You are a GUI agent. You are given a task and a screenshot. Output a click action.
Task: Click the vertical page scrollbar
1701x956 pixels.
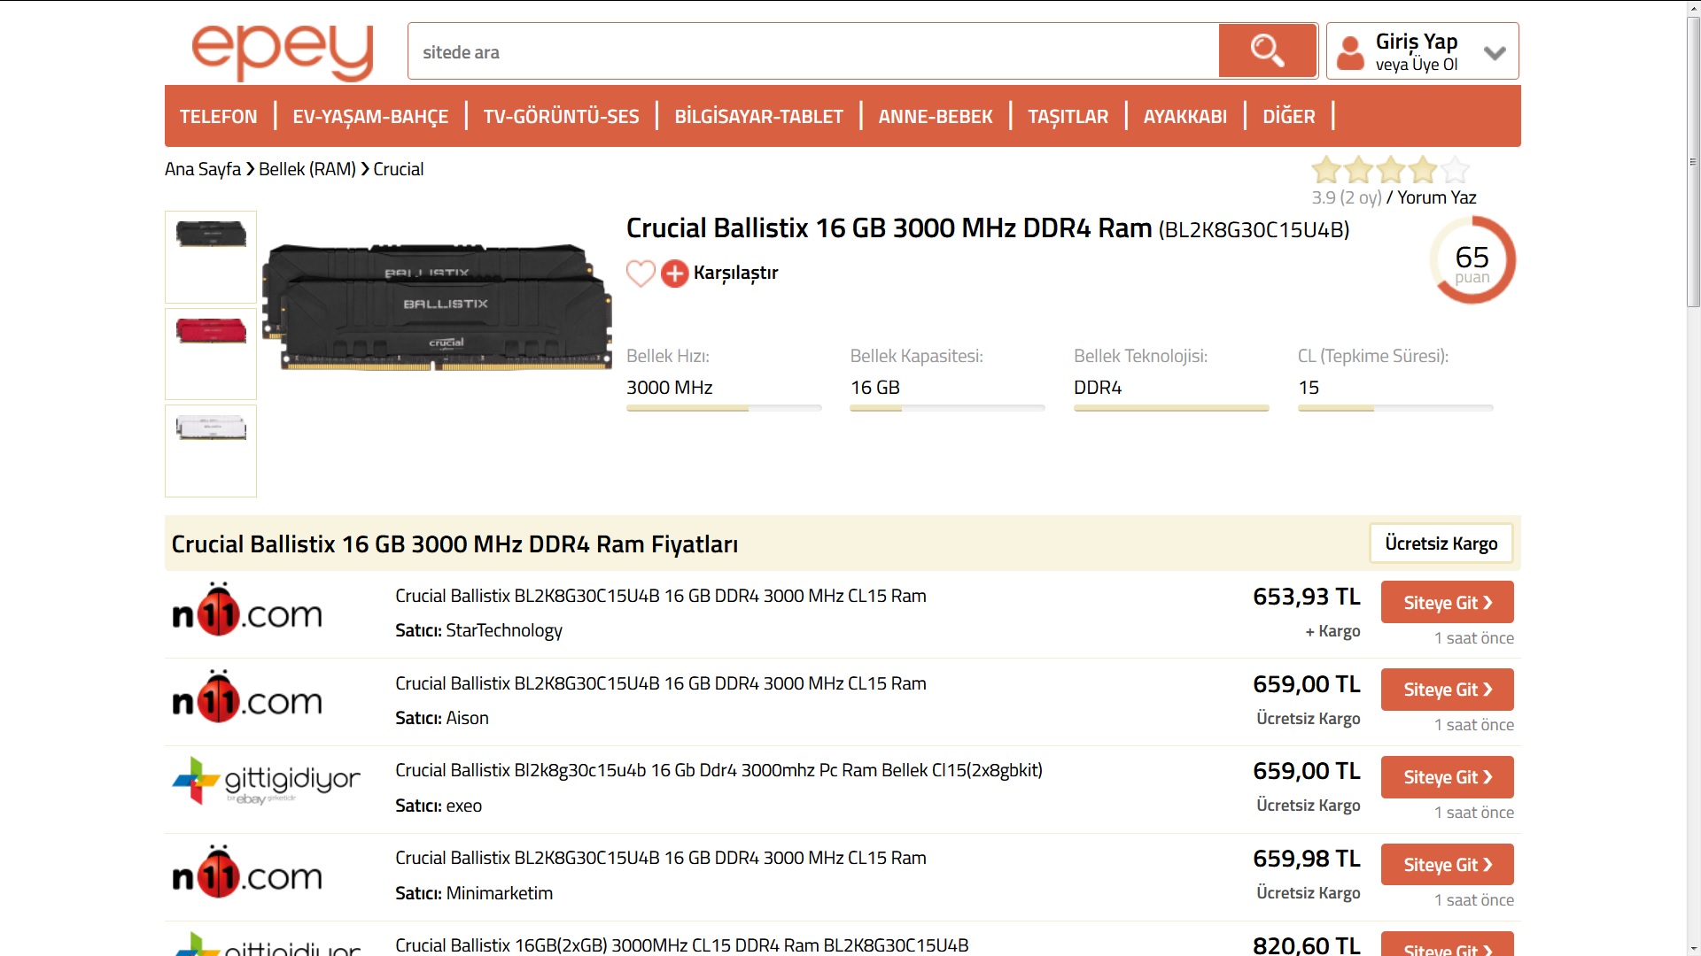tap(1693, 162)
